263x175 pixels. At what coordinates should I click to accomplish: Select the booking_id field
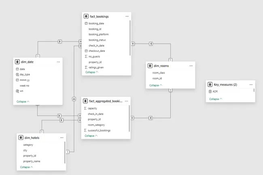point(95,29)
